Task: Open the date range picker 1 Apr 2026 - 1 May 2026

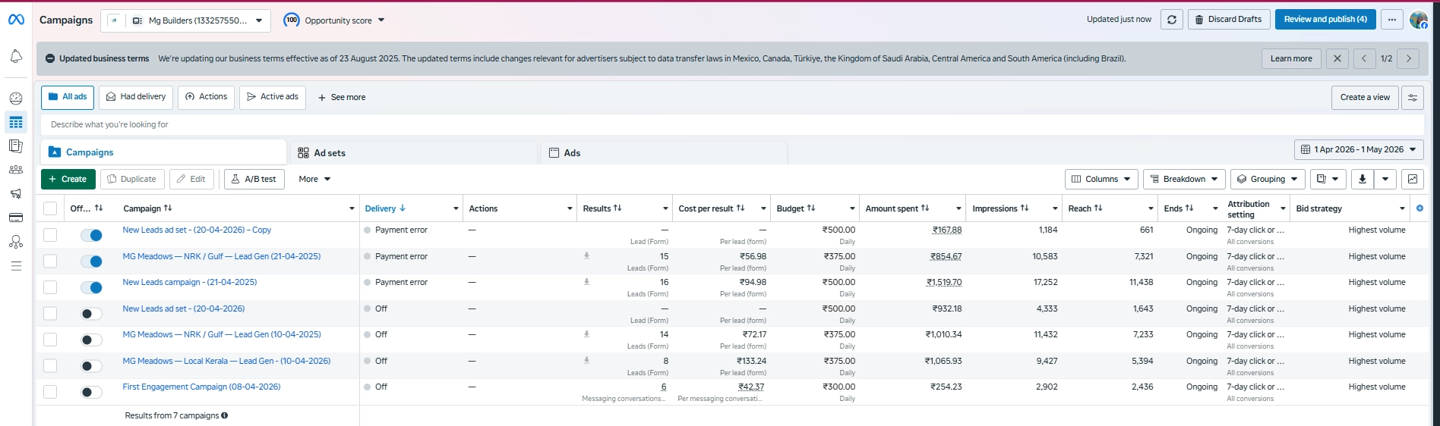Action: (1359, 149)
